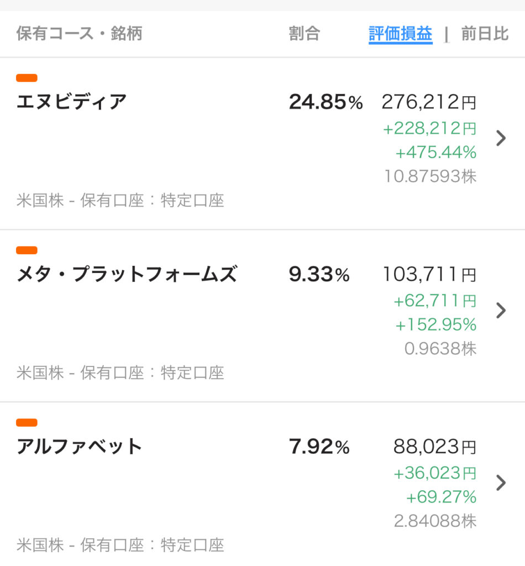Click the orange marker above エヌビディア
525x566 pixels.
point(27,78)
